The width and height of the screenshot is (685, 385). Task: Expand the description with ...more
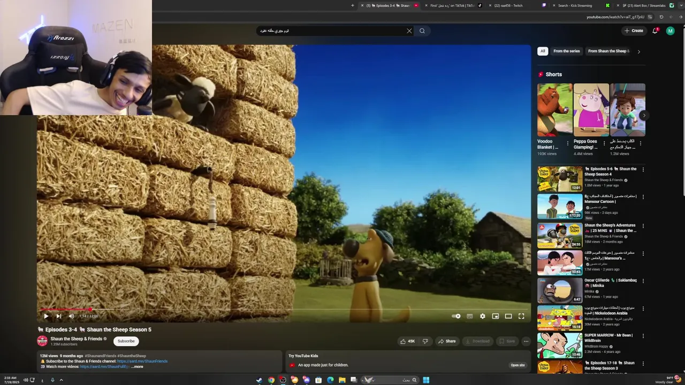(137, 367)
